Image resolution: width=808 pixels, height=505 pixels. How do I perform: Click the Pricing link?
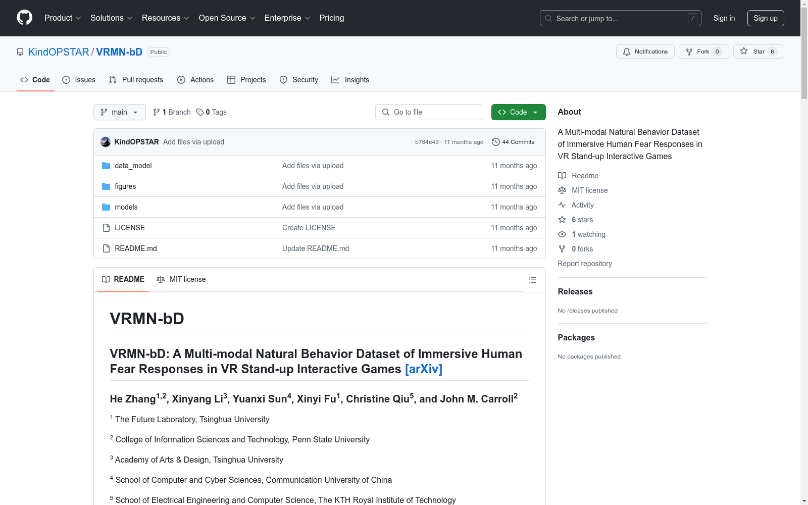coord(332,18)
